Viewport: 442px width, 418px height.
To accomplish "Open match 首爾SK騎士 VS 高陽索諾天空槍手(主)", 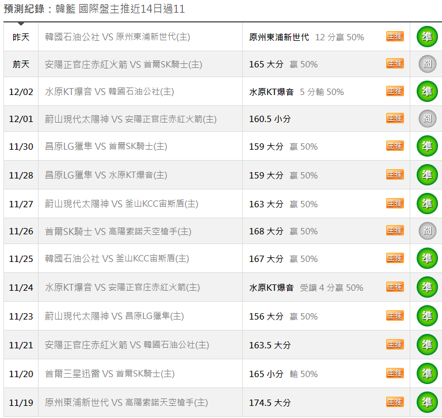I will (118, 231).
